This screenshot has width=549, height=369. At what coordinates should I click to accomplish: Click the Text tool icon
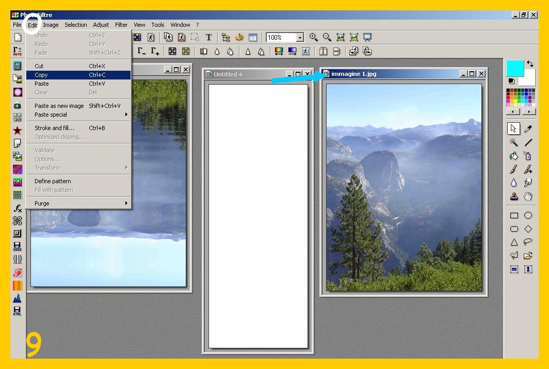(x=208, y=37)
